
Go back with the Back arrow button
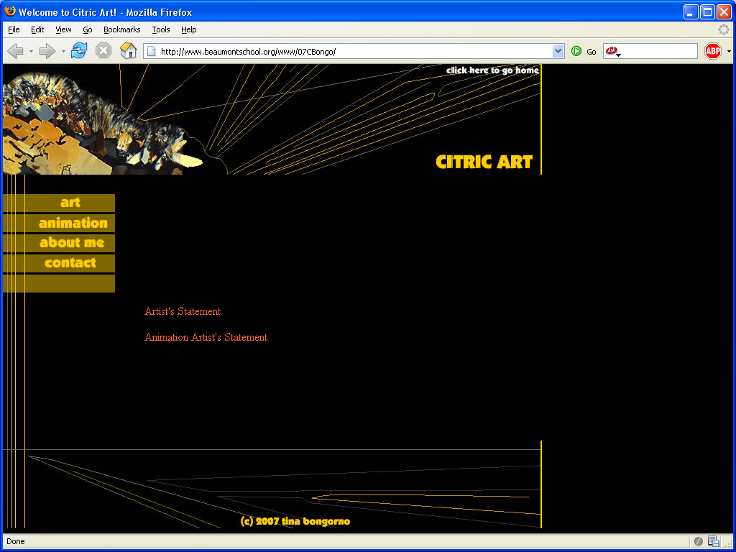click(16, 51)
